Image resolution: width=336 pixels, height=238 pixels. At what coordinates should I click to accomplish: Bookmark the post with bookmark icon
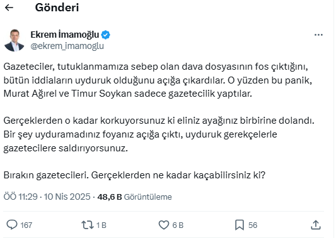(240, 225)
